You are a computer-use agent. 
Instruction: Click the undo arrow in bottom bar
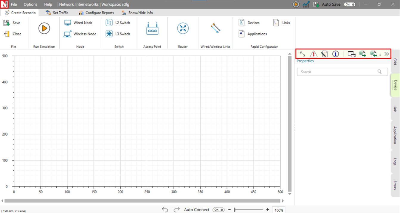[x=165, y=210]
